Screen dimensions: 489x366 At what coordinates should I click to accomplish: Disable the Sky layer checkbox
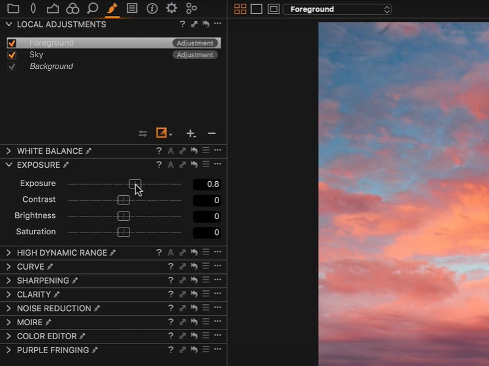pyautogui.click(x=12, y=55)
